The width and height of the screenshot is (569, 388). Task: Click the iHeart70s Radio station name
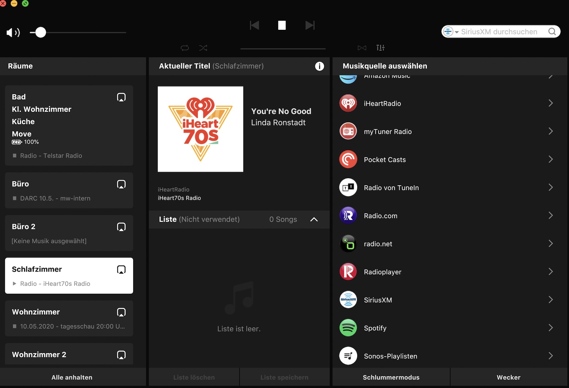point(179,198)
